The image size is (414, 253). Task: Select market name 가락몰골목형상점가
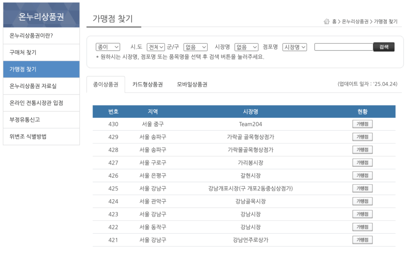pos(251,150)
